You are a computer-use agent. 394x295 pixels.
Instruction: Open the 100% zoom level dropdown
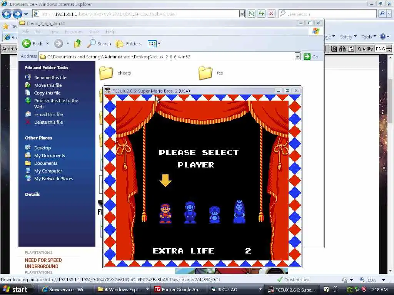(383, 280)
